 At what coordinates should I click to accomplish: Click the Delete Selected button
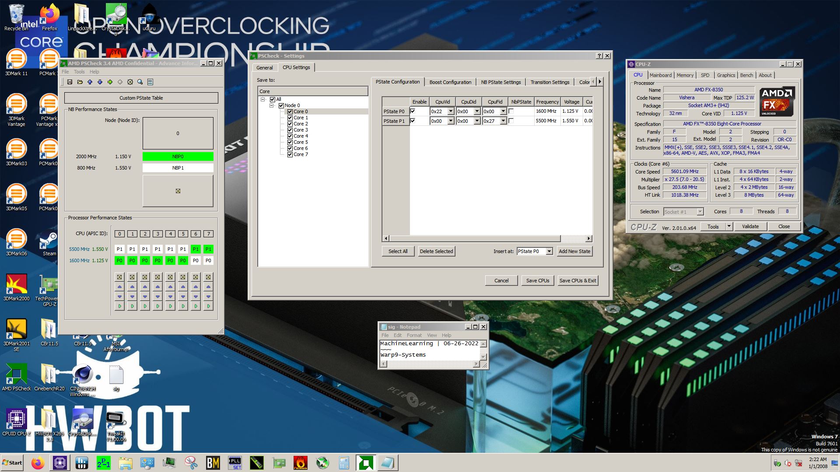[x=436, y=251]
